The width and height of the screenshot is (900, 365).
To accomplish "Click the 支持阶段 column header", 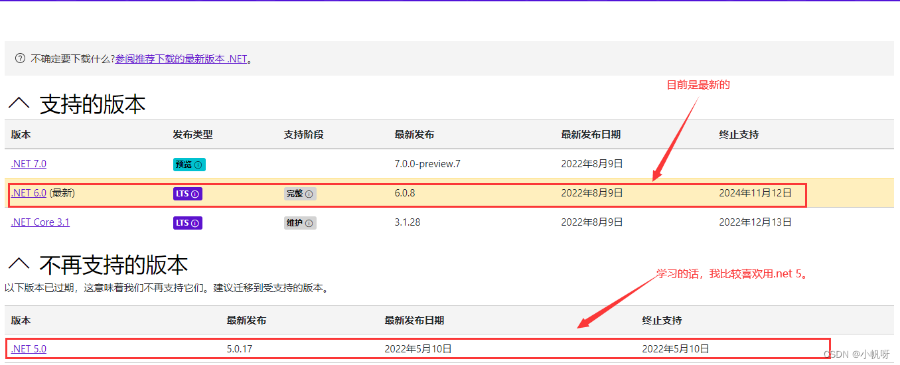I will (304, 135).
